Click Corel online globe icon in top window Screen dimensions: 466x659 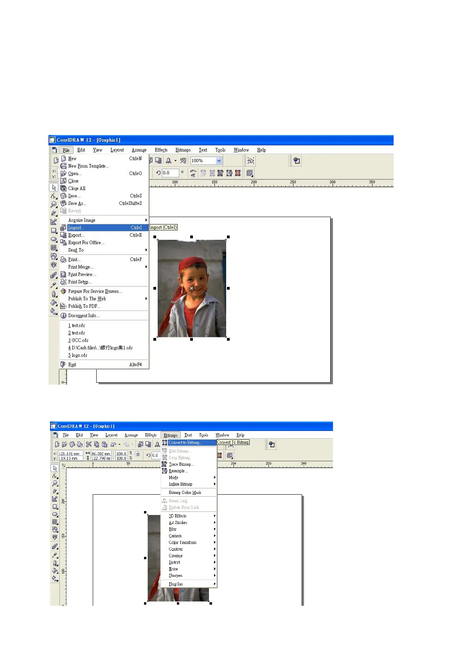coord(297,160)
